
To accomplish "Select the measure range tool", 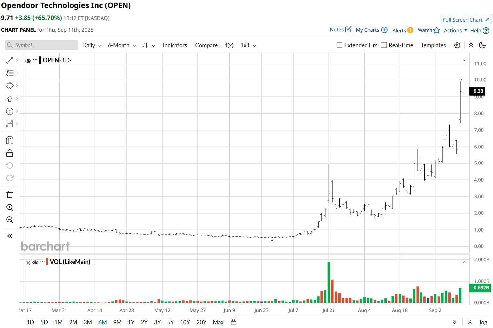I will [x=10, y=124].
